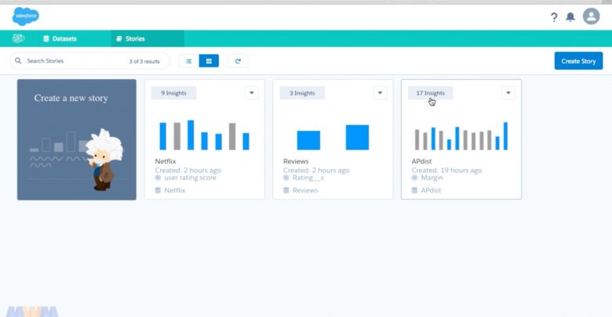Click the 'Rating__c' outcome text

tap(308, 178)
